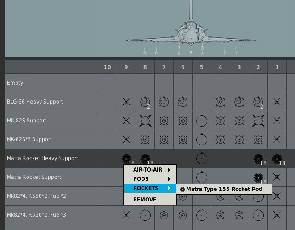This screenshot has height=230, width=295.
Task: Click pylon 5 fuel tank in Matra Rocket Support row
Action: (x=202, y=177)
